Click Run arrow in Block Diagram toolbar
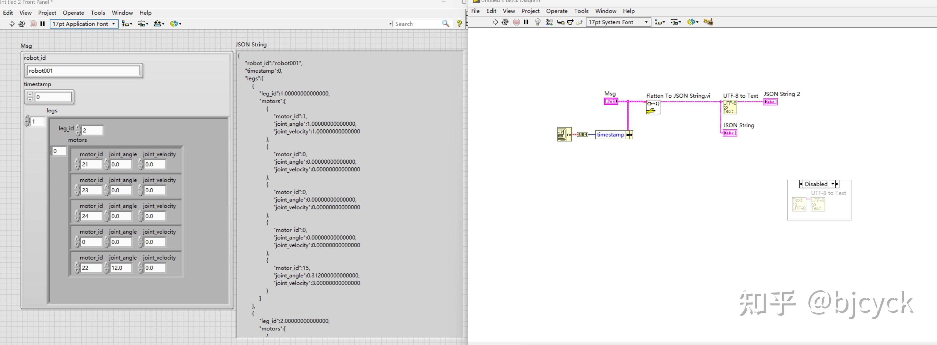This screenshot has width=937, height=345. tap(495, 22)
